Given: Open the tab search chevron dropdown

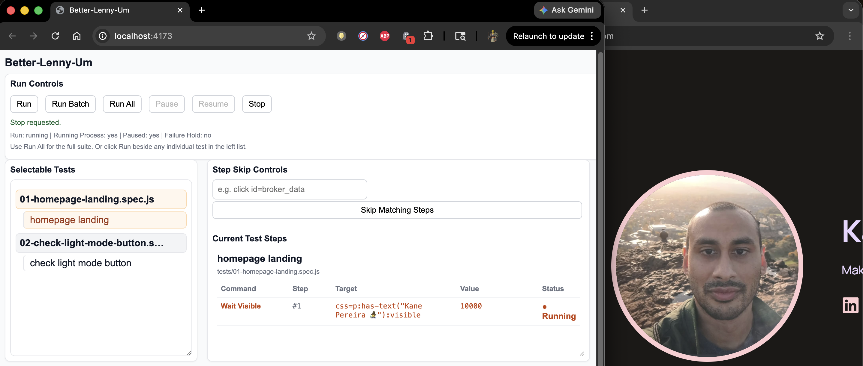Looking at the screenshot, I should (x=851, y=10).
